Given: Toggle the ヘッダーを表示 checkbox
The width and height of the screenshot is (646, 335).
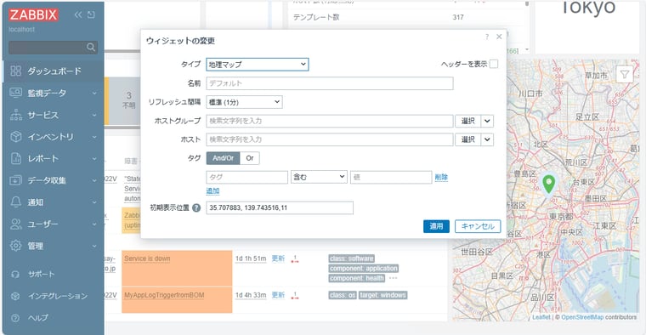Looking at the screenshot, I should (494, 64).
